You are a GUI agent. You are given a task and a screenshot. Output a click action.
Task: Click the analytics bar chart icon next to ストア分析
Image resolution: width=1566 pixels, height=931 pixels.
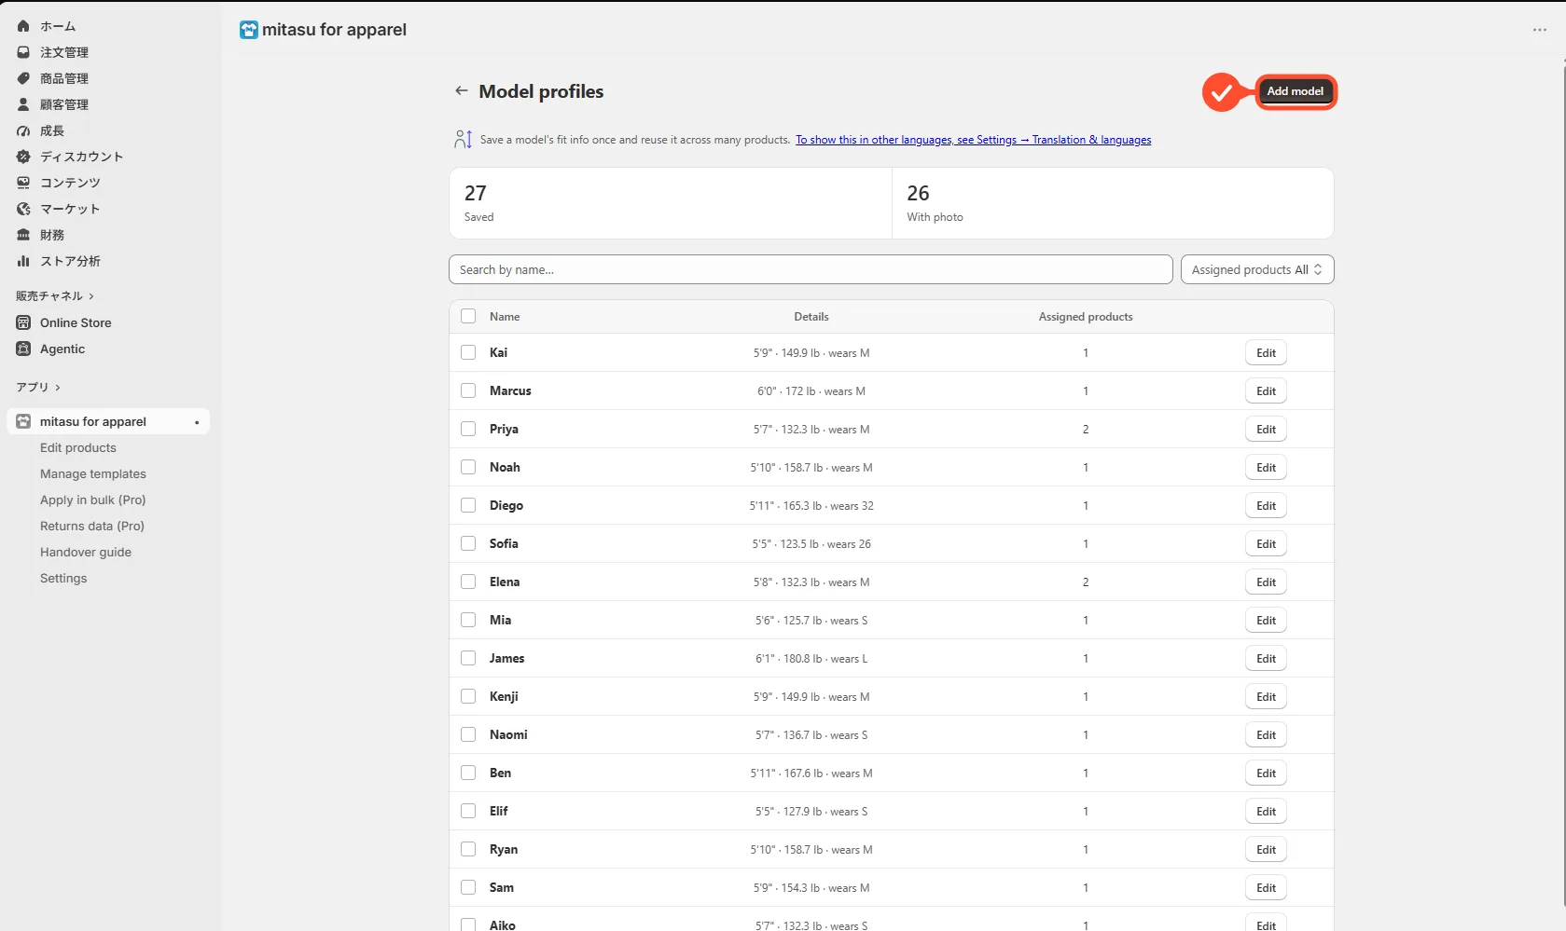coord(23,261)
